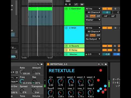Click the time_2 knob
The width and height of the screenshot is (131, 98).
pyautogui.click(x=71, y=93)
